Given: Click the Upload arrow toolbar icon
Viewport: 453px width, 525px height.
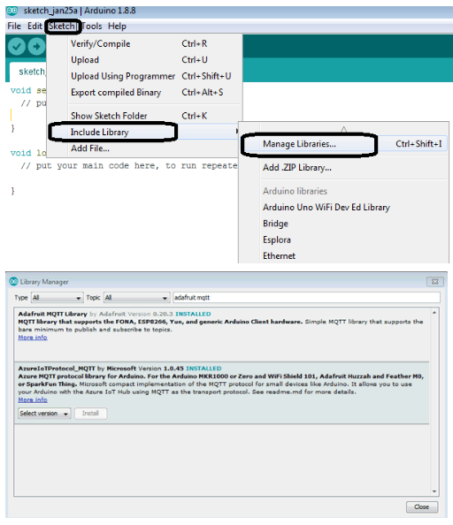Looking at the screenshot, I should click(36, 47).
